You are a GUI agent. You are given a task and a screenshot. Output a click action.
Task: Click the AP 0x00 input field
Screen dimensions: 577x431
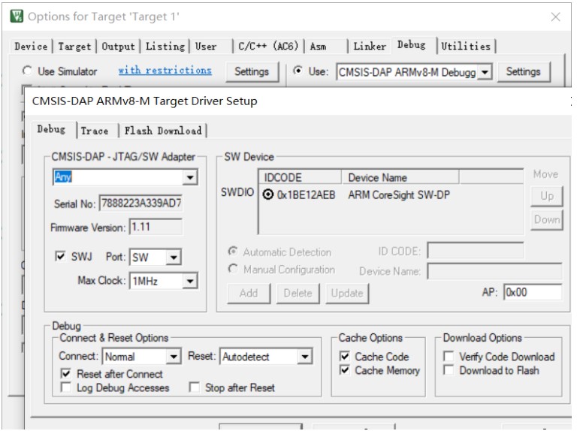[533, 292]
